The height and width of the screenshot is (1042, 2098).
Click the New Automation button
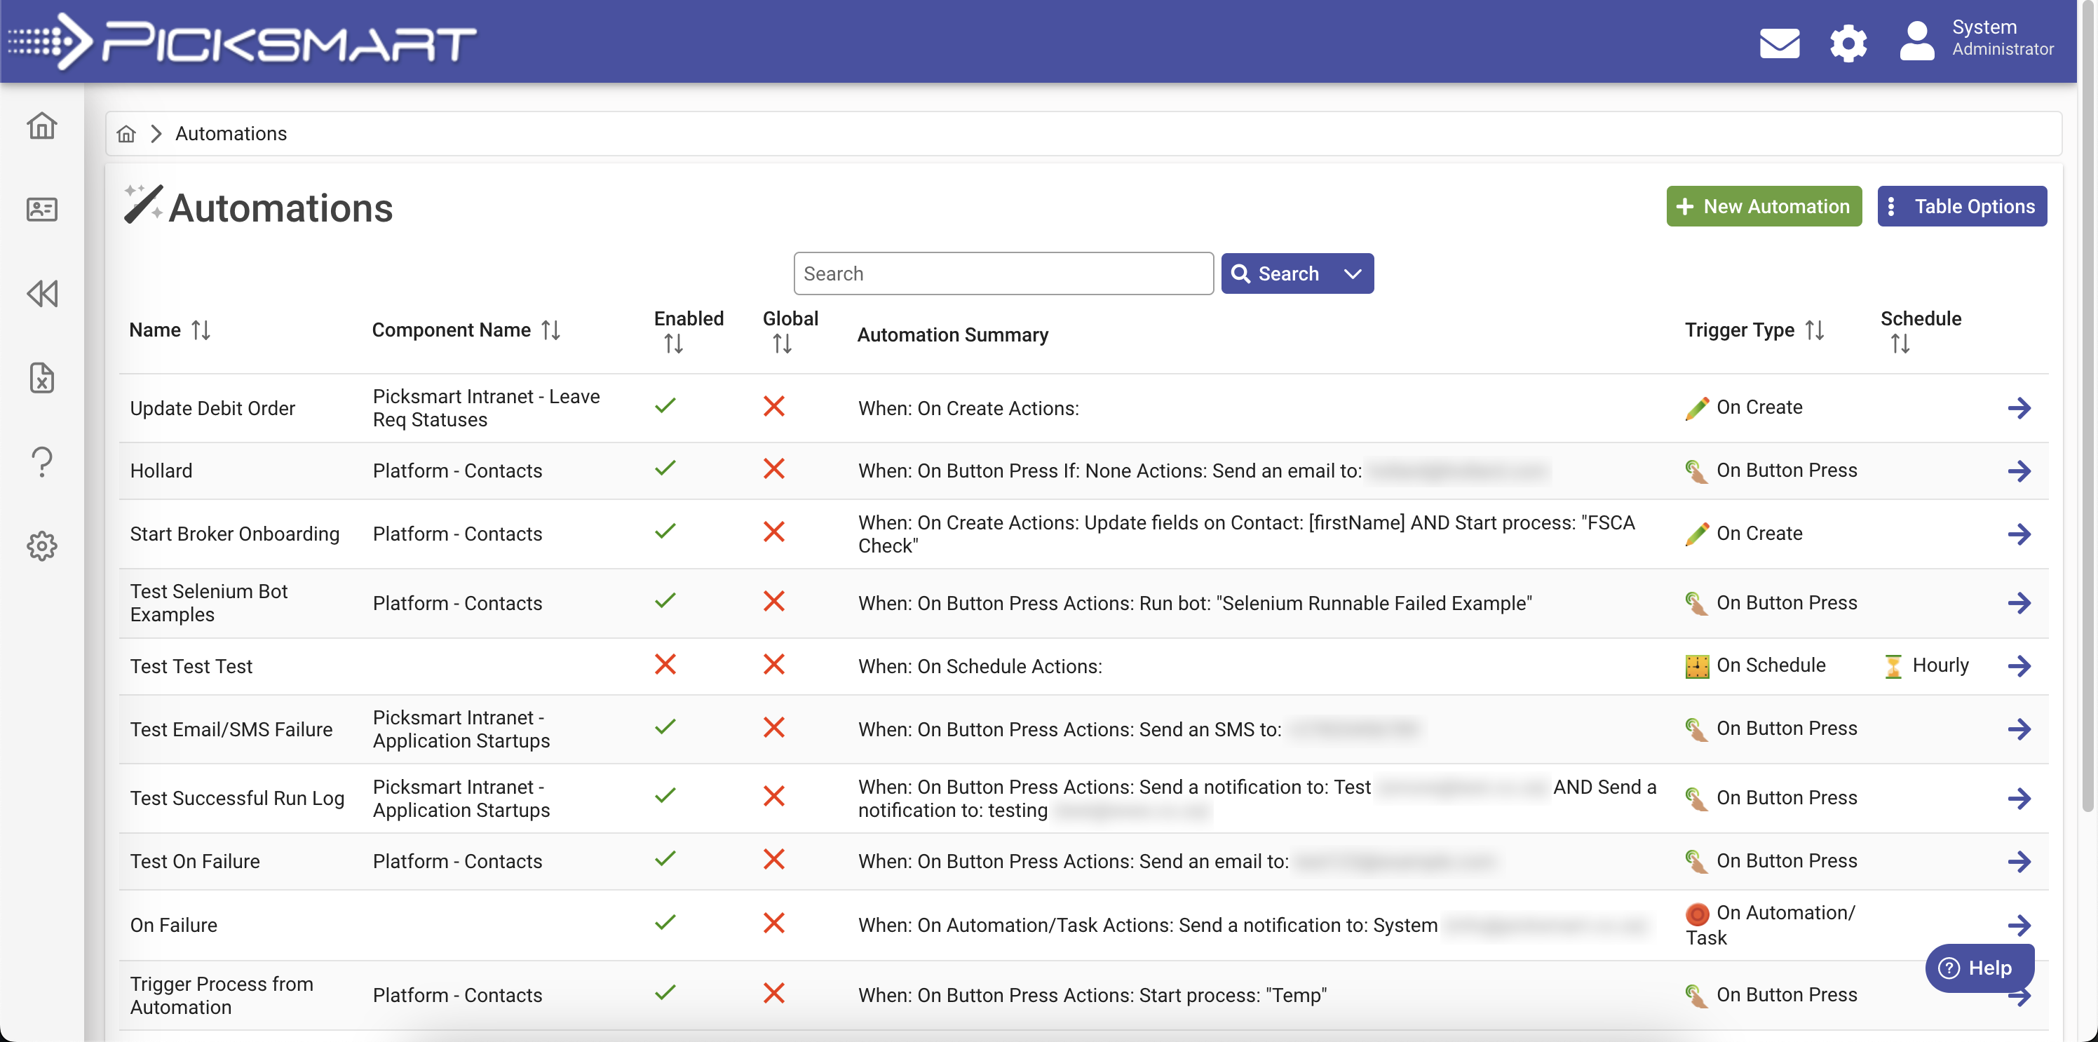click(x=1764, y=206)
